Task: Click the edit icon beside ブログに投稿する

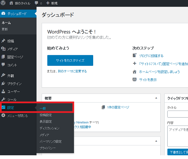Action: pyautogui.click(x=135, y=55)
